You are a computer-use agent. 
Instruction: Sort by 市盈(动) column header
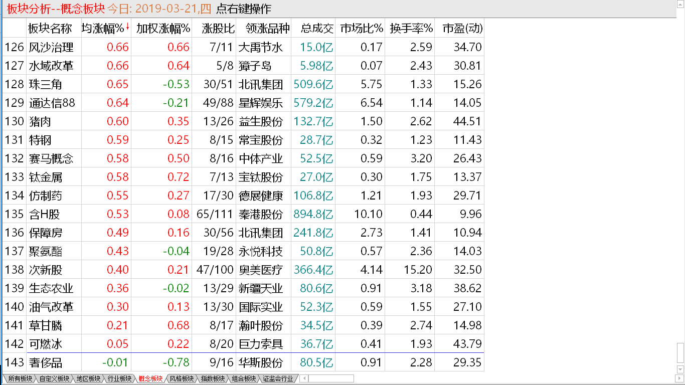462,29
